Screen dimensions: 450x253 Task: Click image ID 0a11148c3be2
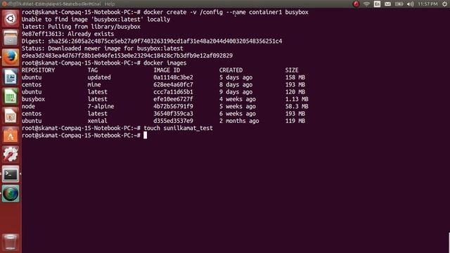pyautogui.click(x=174, y=77)
